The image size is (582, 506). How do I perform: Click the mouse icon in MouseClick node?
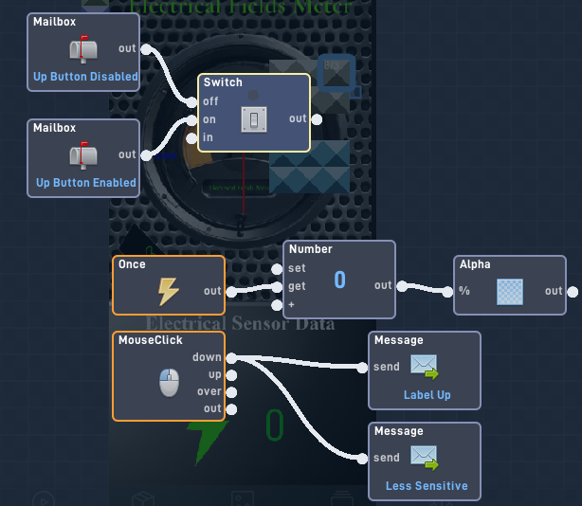point(170,383)
